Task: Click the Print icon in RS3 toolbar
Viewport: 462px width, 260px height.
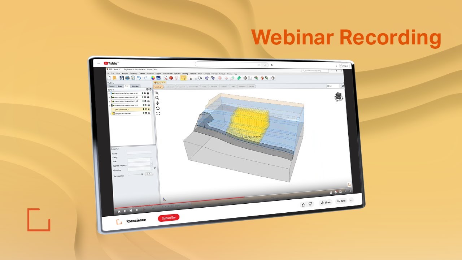Action: (127, 78)
